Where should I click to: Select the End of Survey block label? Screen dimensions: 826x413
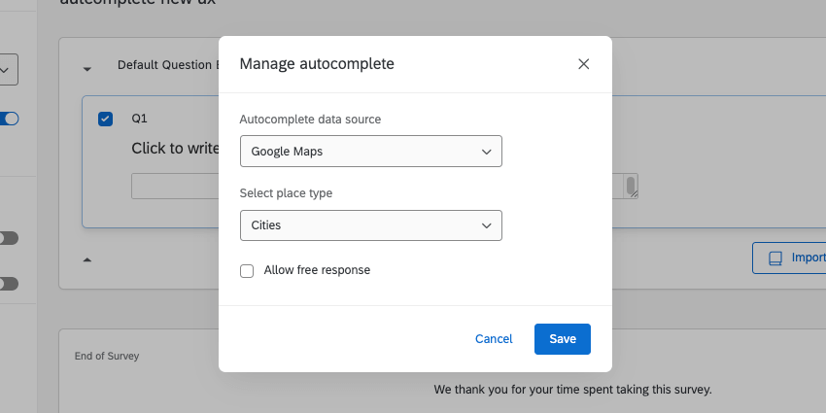click(x=107, y=356)
